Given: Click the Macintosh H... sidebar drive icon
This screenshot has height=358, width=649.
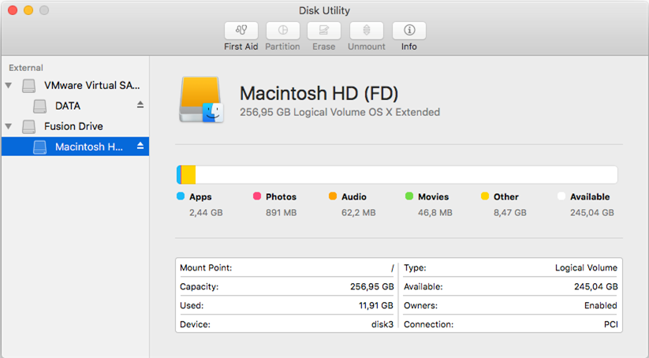Looking at the screenshot, I should pos(39,147).
